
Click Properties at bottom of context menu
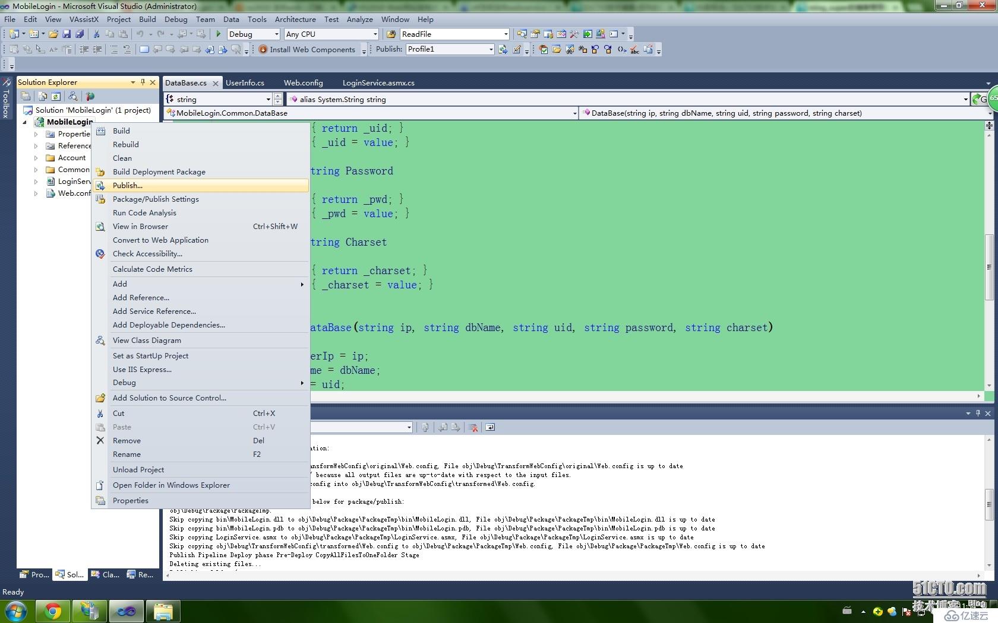(x=201, y=500)
